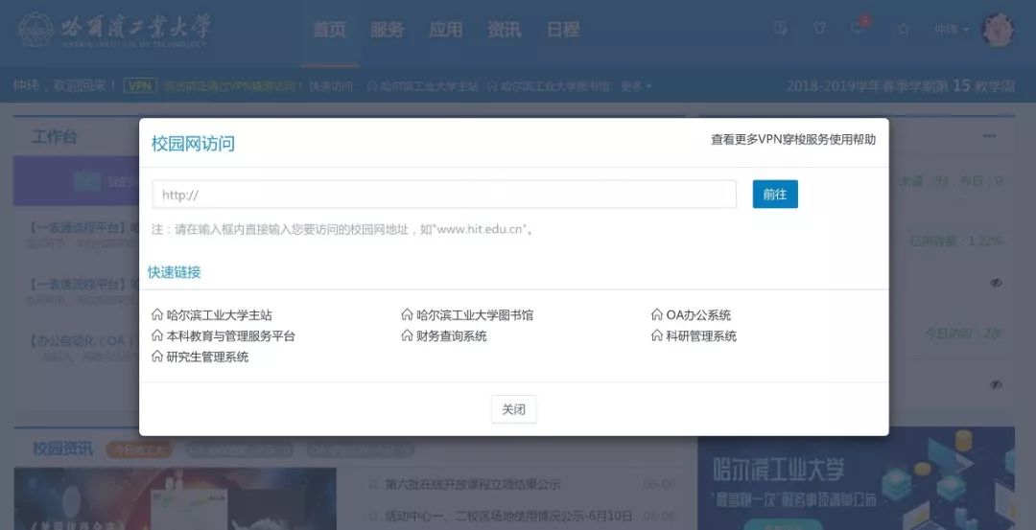
Task: Open 哈尔滨工业大学图书馆 quick link in dialog
Action: [475, 315]
